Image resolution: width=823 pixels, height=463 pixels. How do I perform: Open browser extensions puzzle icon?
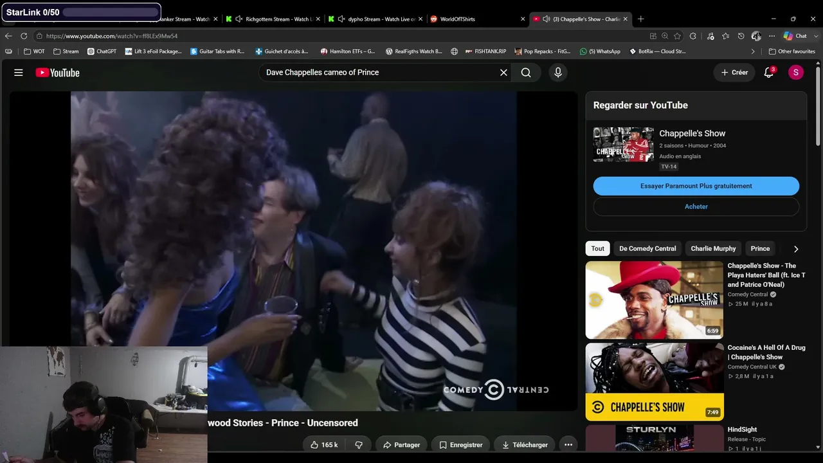(693, 36)
